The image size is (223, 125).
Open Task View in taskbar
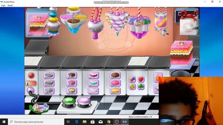click(68, 122)
